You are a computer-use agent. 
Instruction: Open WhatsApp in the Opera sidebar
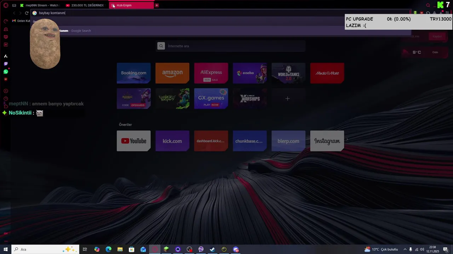point(6,72)
